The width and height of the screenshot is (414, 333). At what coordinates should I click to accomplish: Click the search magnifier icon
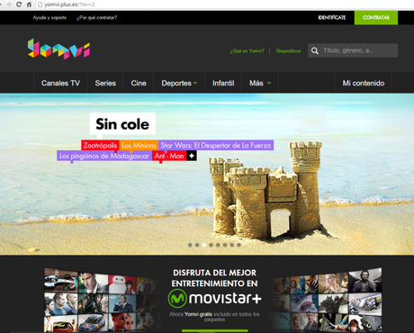pyautogui.click(x=315, y=50)
